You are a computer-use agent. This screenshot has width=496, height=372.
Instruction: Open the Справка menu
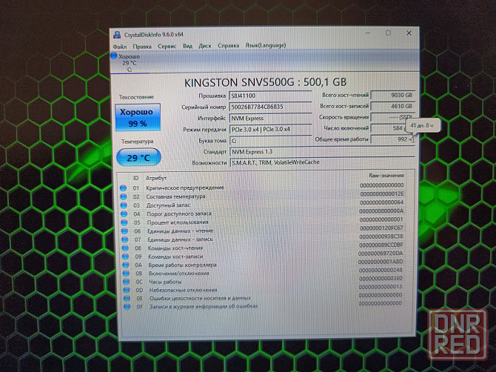(228, 46)
